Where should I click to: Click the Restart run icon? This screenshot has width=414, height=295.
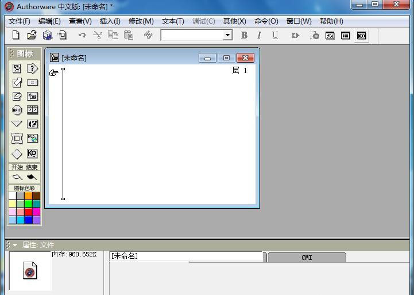(296, 36)
